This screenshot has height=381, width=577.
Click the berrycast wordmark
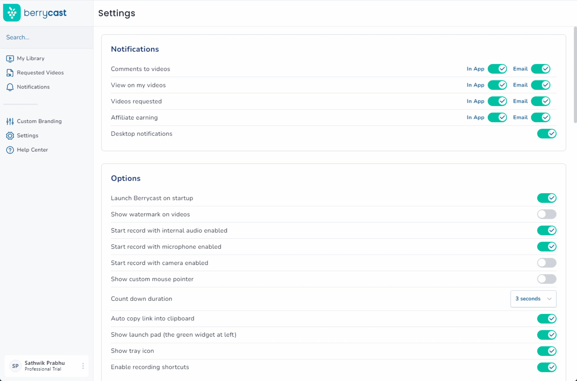45,13
